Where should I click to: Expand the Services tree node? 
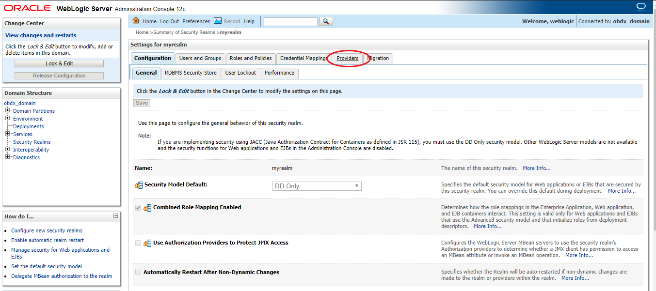click(8, 134)
